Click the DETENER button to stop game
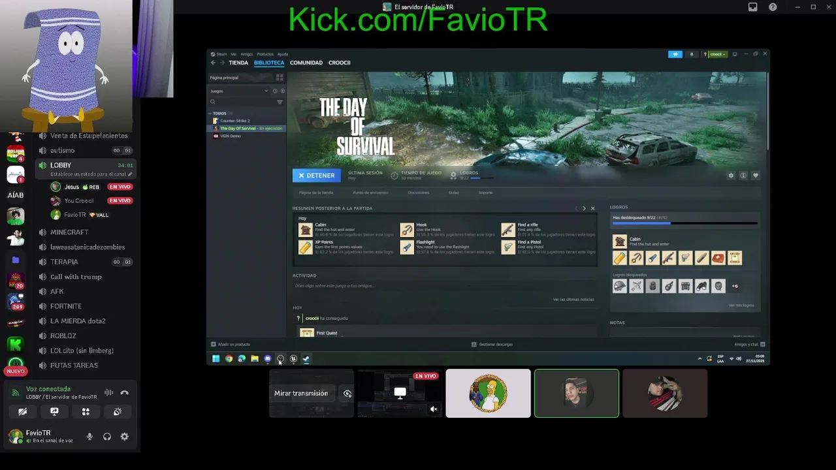Screen dimensions: 836x470 [316, 175]
